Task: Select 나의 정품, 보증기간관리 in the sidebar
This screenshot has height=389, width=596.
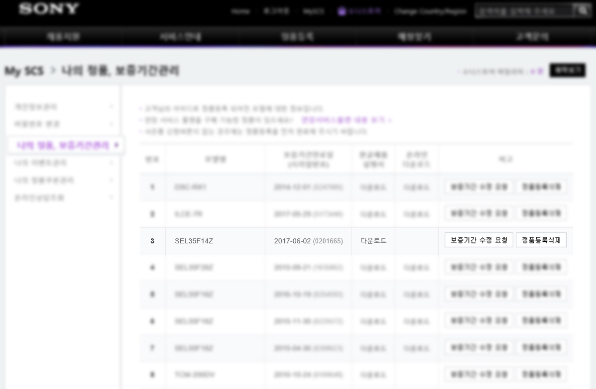Action: point(63,145)
